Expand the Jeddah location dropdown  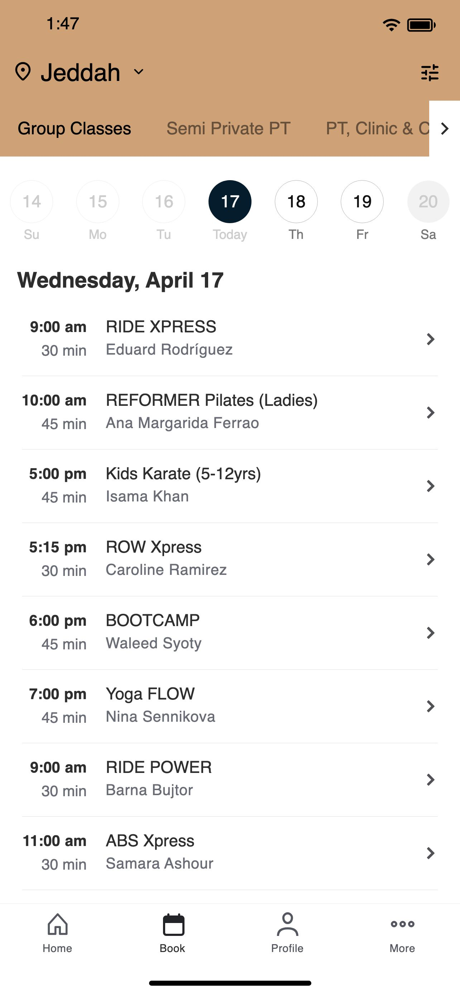139,72
